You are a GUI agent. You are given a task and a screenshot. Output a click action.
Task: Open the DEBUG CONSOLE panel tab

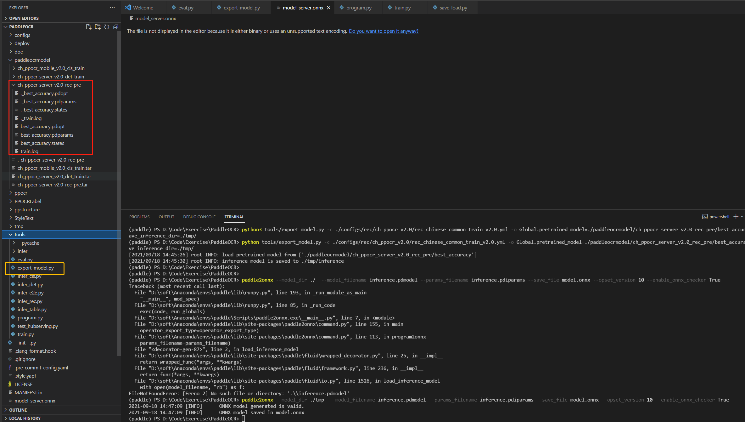(x=199, y=217)
